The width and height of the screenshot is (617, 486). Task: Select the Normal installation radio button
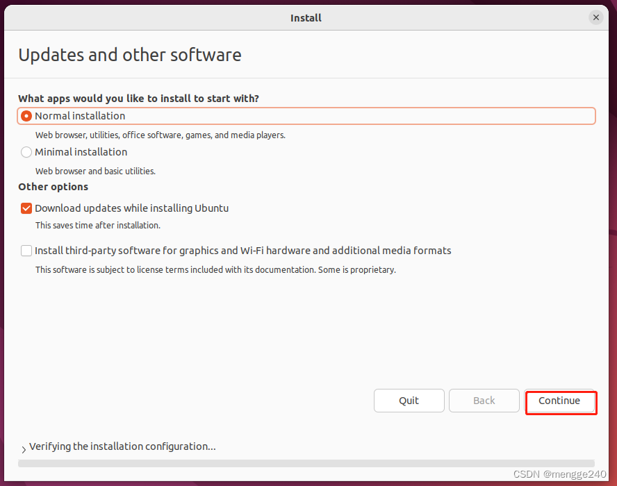click(x=26, y=116)
